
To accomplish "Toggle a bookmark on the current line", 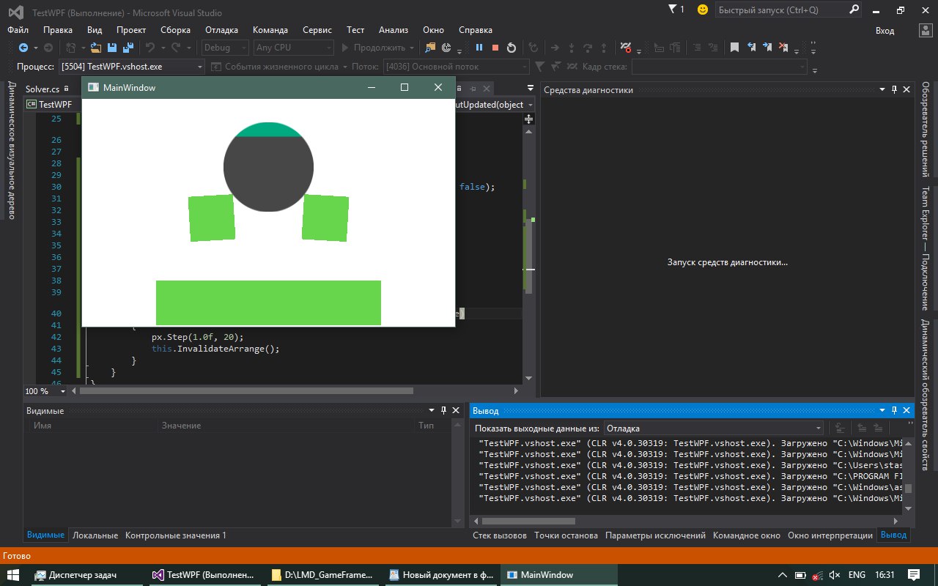I will point(734,48).
